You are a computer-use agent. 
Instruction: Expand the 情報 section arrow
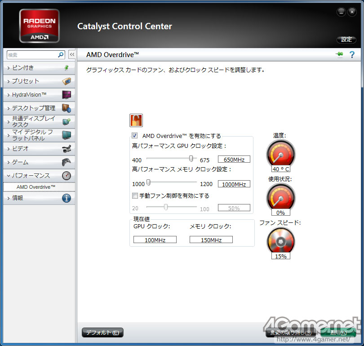[x=9, y=198]
